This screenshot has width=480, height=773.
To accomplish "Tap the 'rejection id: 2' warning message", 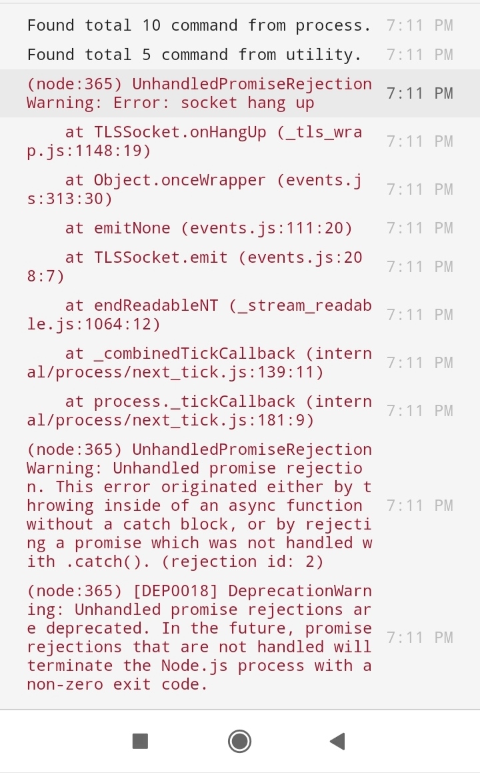I will pos(199,506).
